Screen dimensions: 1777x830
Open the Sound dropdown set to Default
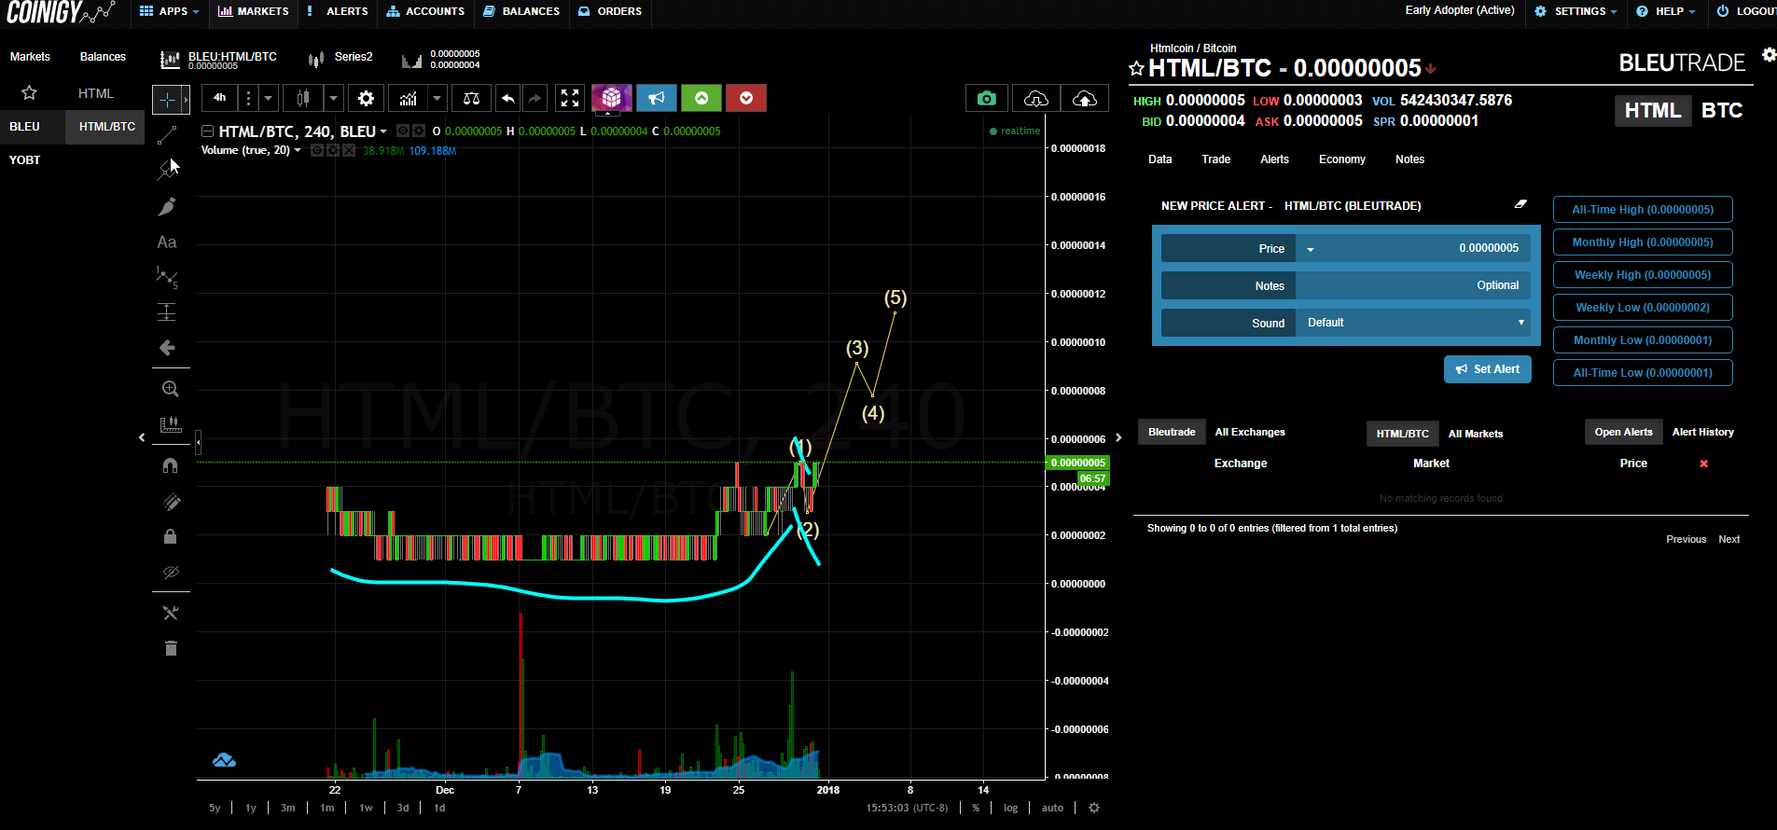click(x=1413, y=323)
